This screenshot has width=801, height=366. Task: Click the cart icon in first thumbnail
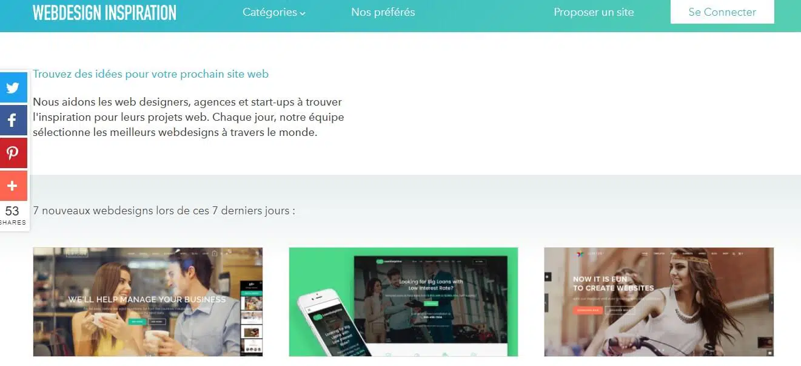coord(215,254)
